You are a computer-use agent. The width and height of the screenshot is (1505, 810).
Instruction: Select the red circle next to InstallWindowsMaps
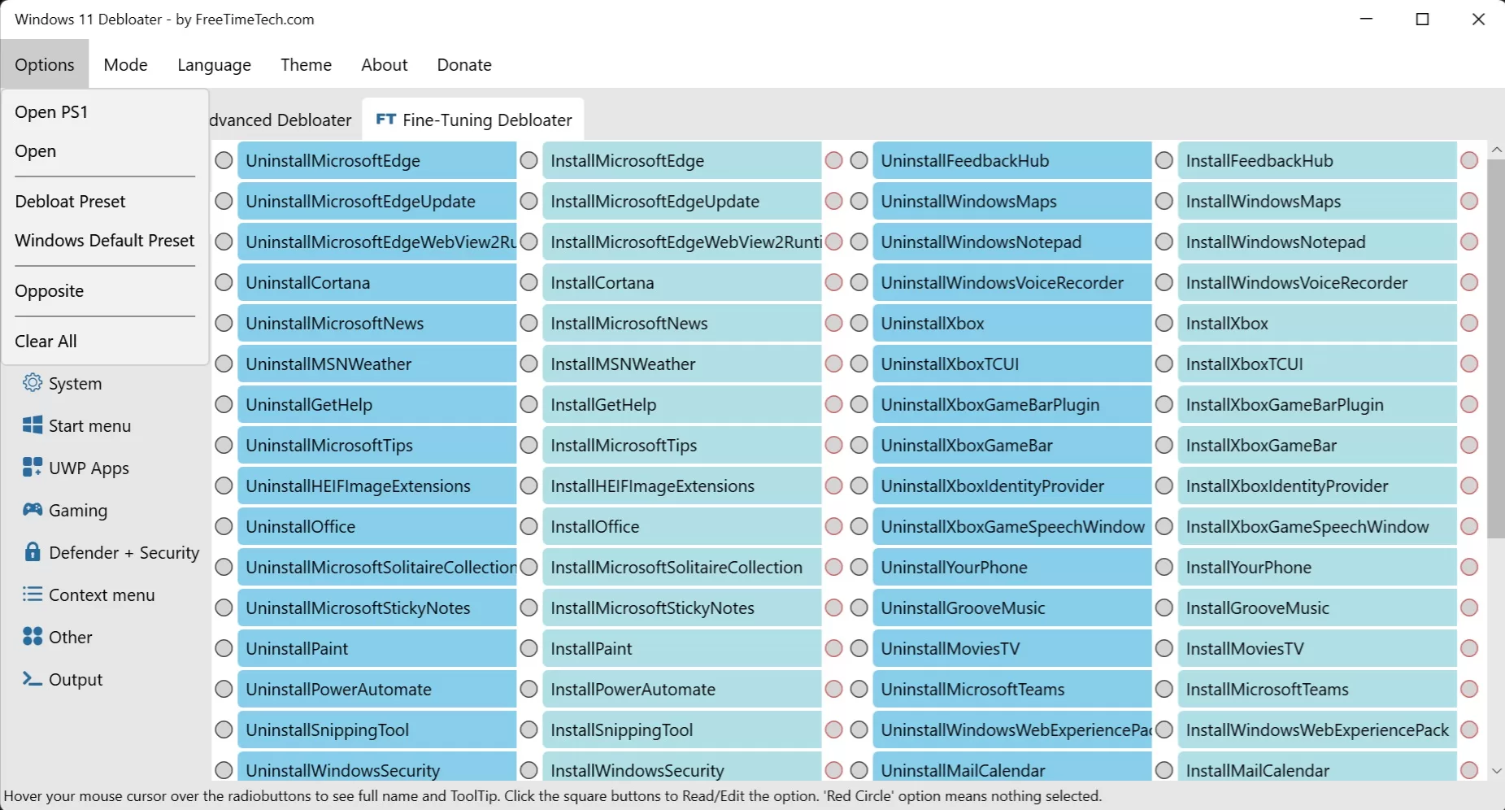tap(1469, 201)
